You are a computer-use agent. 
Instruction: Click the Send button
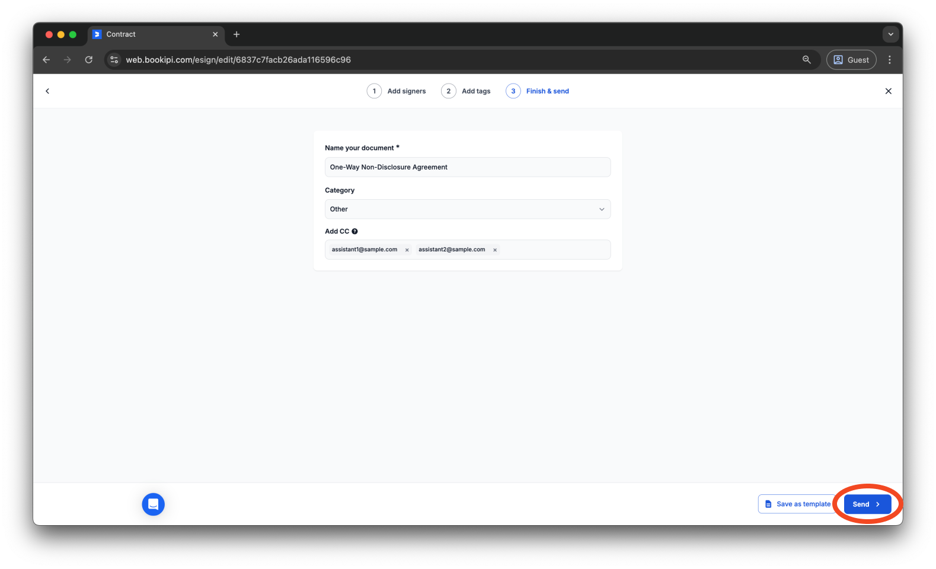867,504
